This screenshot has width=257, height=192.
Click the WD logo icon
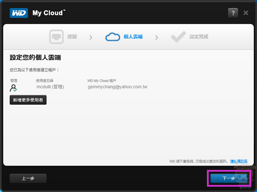[x=19, y=13]
